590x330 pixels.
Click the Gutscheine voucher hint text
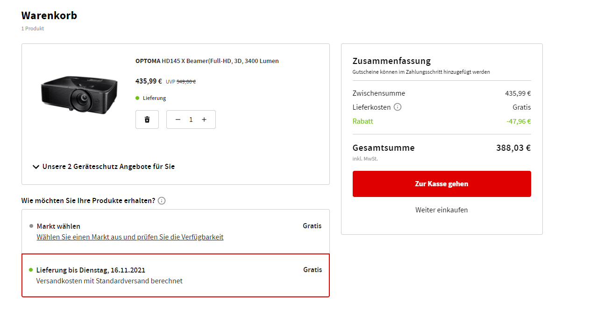(x=421, y=72)
